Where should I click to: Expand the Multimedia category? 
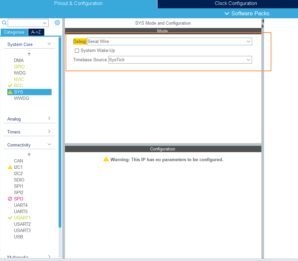pyautogui.click(x=49, y=257)
